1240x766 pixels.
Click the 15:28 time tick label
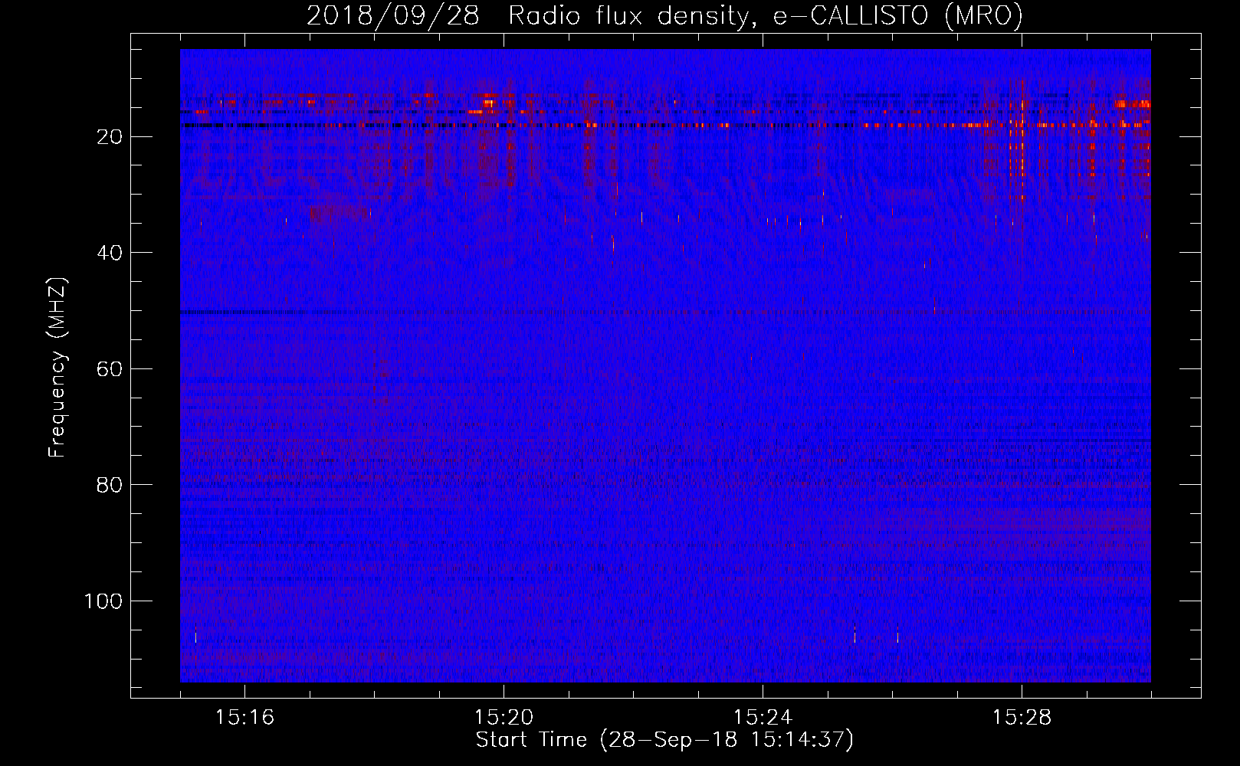[x=1022, y=718]
